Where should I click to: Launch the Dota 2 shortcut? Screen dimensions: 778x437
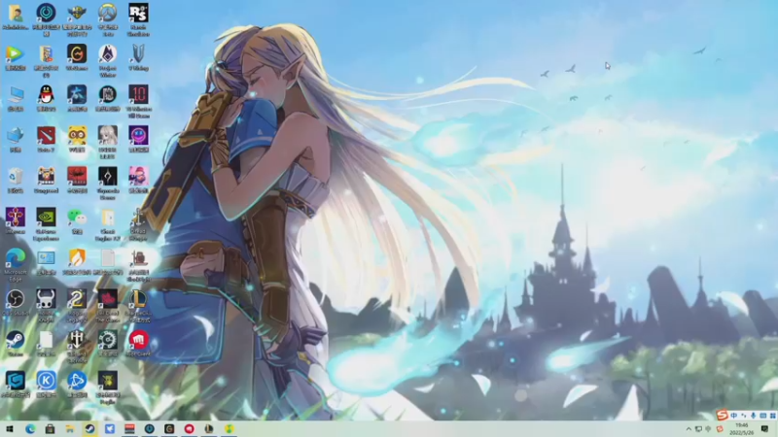[x=46, y=135]
